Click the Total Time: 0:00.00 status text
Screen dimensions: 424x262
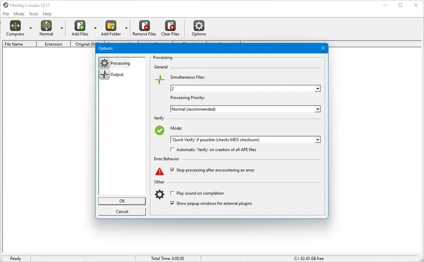click(167, 258)
